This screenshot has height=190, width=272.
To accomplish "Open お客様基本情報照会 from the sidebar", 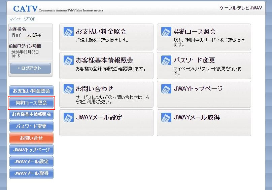I will coord(31,114).
